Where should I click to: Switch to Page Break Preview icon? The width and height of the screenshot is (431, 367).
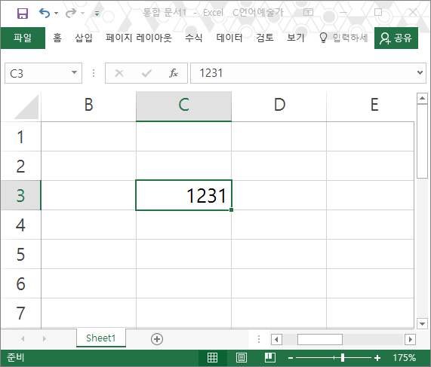point(270,357)
